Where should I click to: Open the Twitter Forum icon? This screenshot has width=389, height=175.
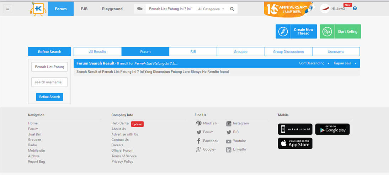tap(199, 132)
